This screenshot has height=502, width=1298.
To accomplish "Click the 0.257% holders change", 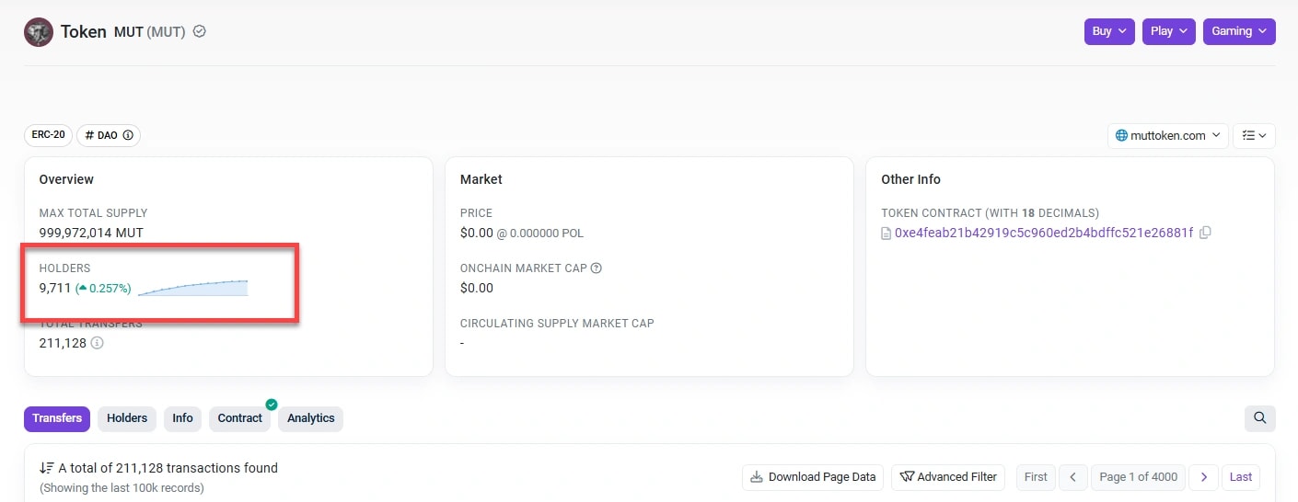I will (x=104, y=289).
